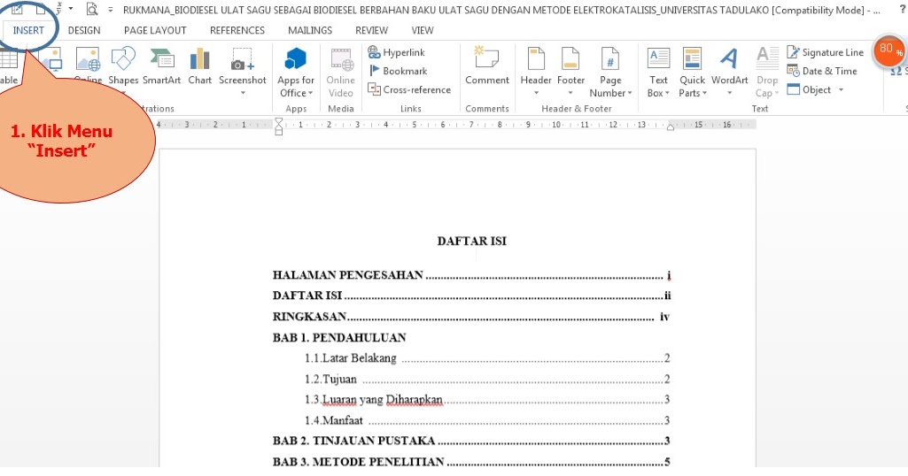Screen dimensions: 908x476
Task: Click the right indent marker on ruler
Action: click(x=670, y=127)
